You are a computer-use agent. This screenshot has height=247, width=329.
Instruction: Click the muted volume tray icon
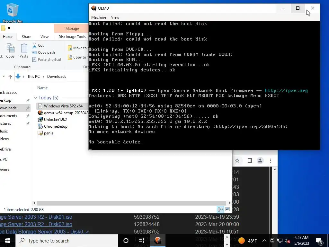click(288, 241)
